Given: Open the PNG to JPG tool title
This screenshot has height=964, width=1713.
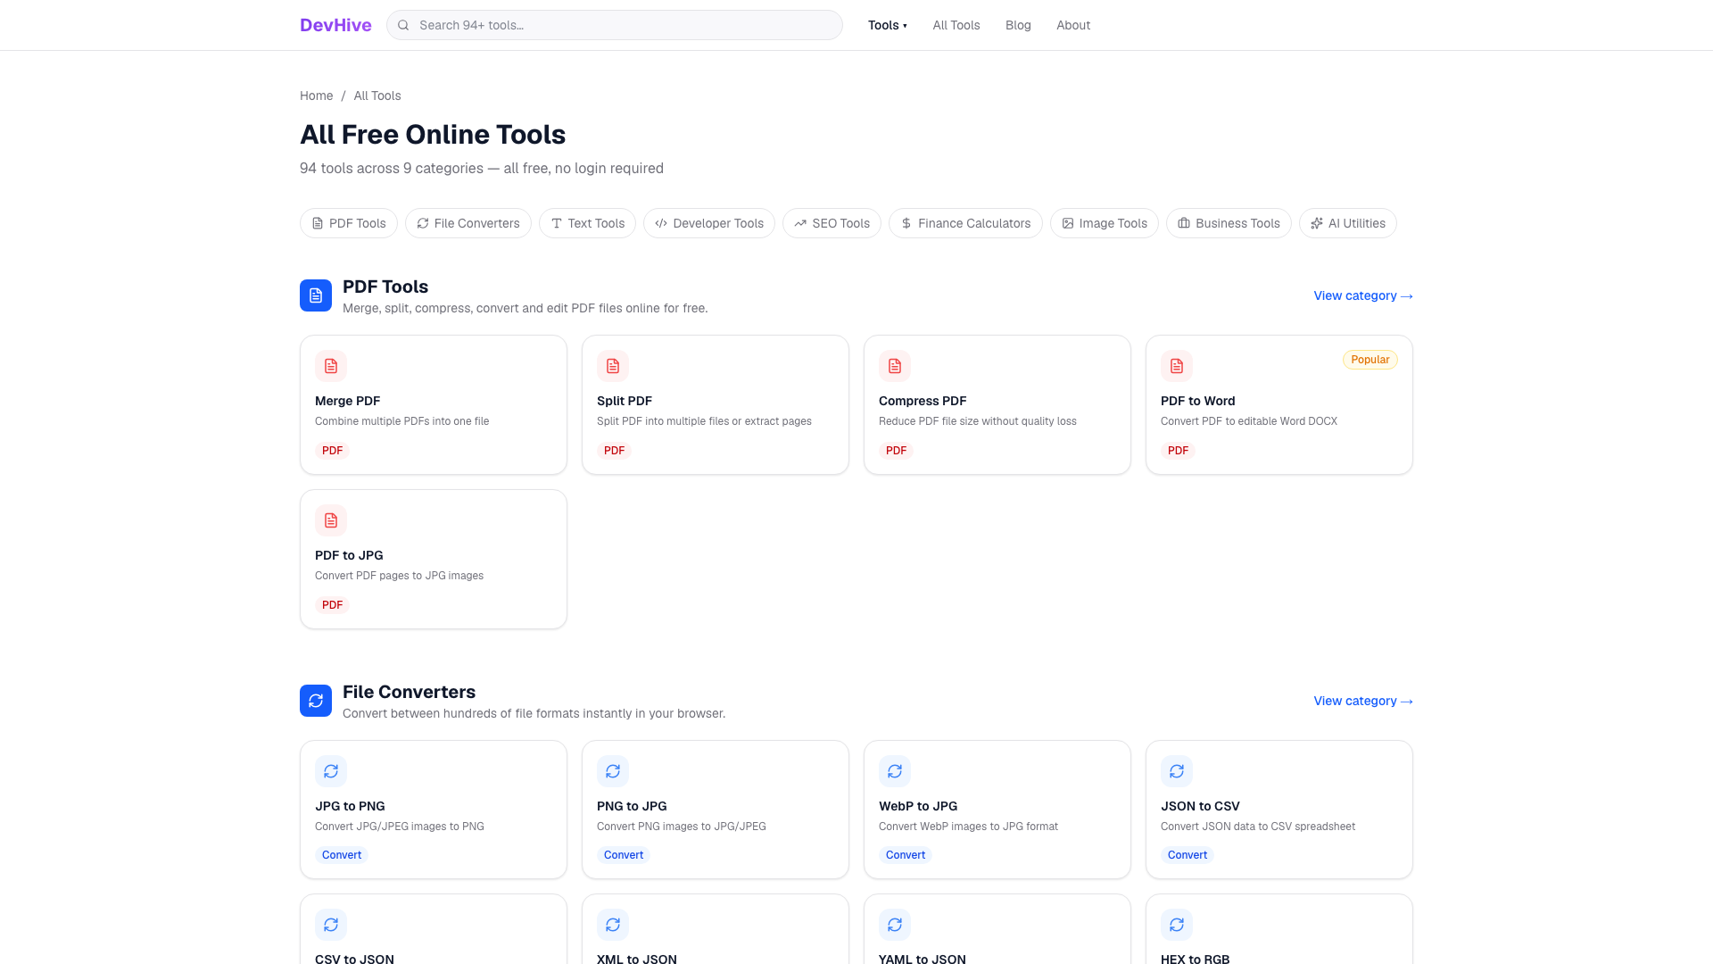Looking at the screenshot, I should click(632, 806).
